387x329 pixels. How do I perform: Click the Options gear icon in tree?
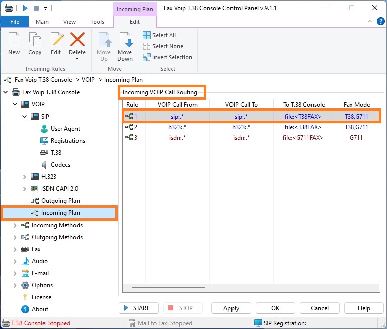(25, 285)
